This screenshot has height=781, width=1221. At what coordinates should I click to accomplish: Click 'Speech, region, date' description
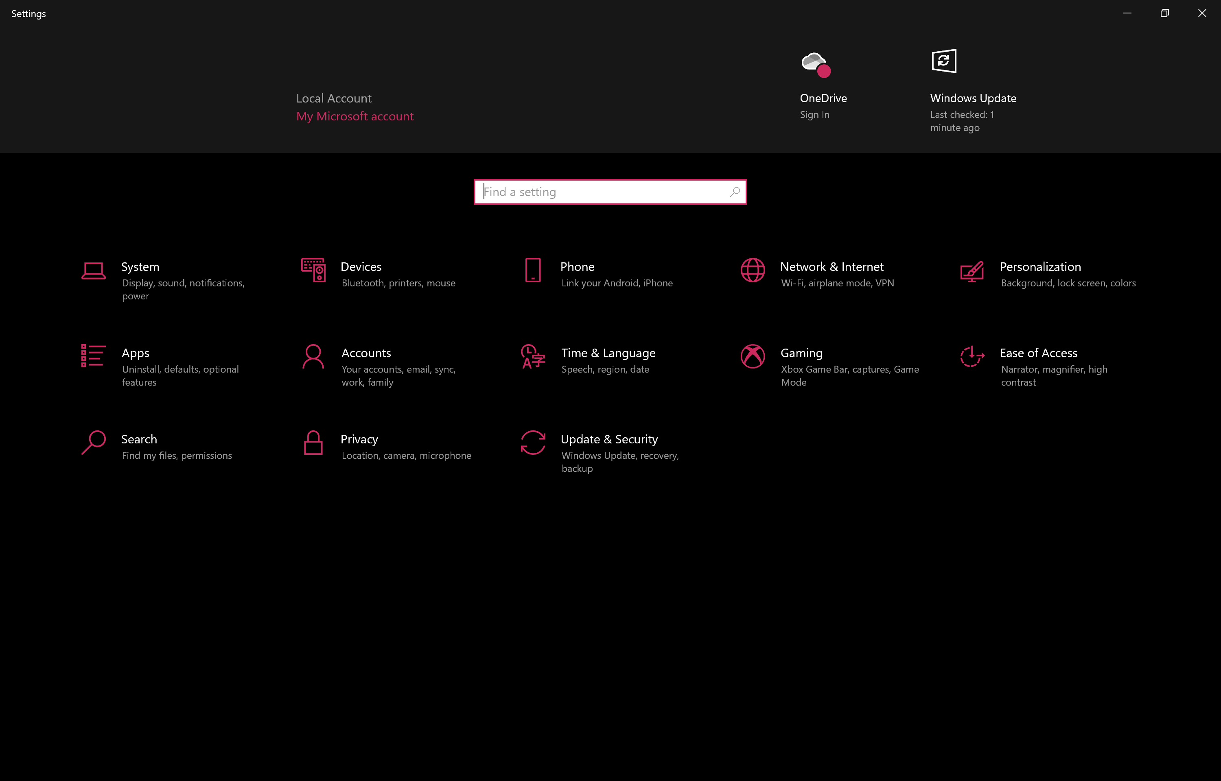pyautogui.click(x=605, y=369)
